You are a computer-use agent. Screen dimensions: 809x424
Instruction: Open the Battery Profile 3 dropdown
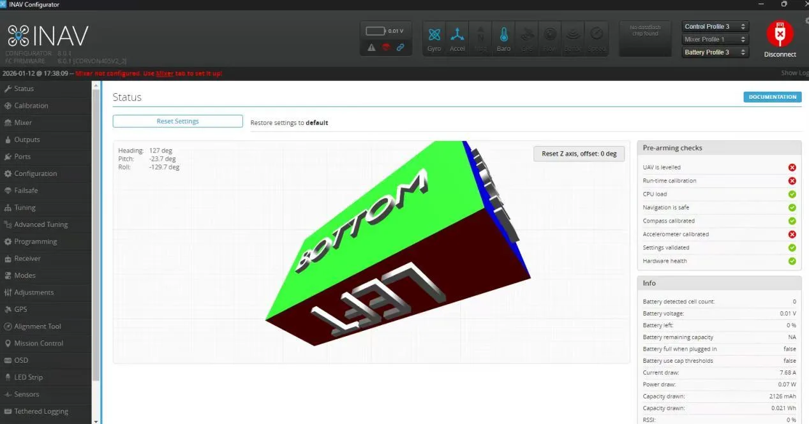click(715, 52)
